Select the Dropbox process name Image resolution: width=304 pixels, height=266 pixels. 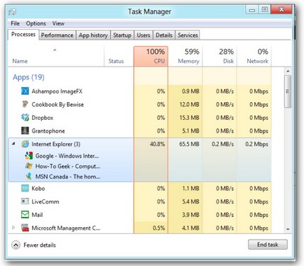[x=43, y=118]
